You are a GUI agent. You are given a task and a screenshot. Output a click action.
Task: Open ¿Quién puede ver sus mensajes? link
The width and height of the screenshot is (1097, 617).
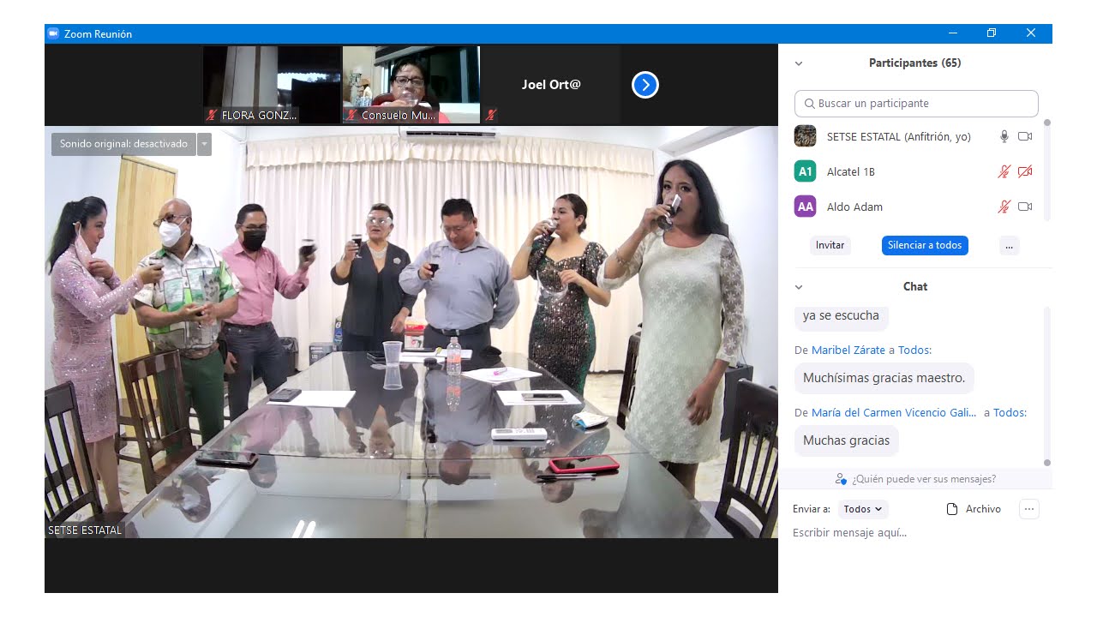(923, 479)
